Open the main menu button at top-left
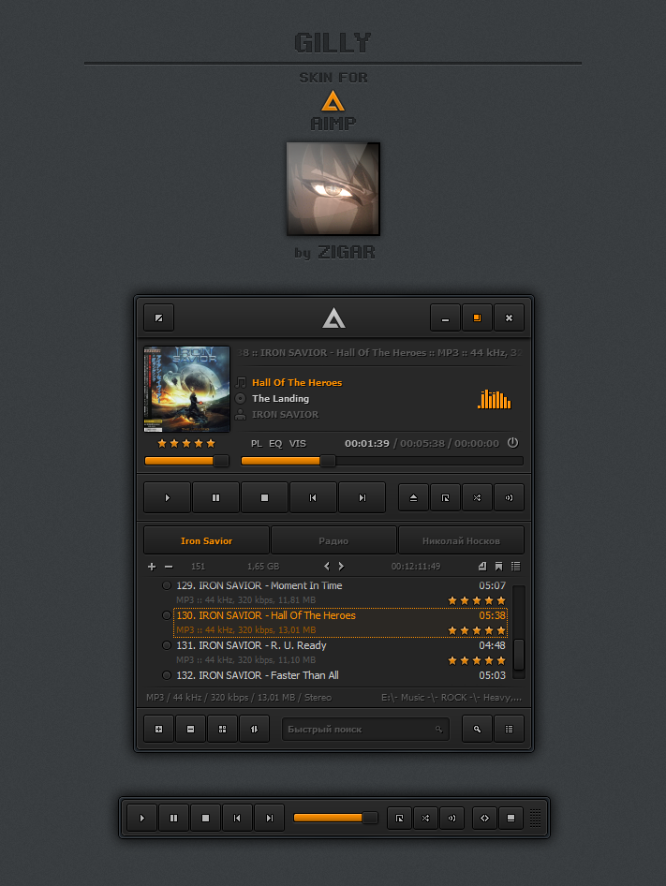This screenshot has width=666, height=886. [159, 318]
